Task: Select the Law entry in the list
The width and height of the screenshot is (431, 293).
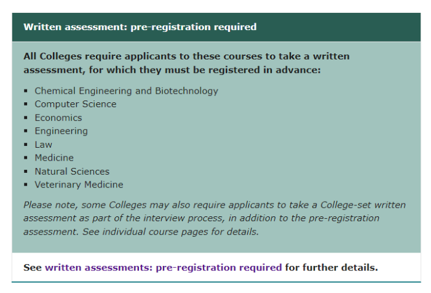Action: click(x=43, y=145)
